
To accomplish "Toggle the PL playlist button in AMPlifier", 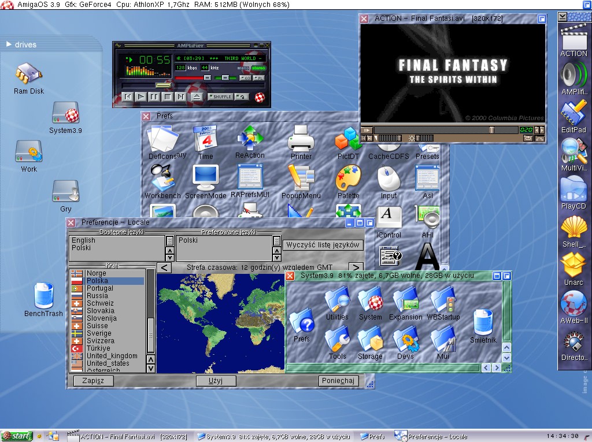I will [x=258, y=78].
